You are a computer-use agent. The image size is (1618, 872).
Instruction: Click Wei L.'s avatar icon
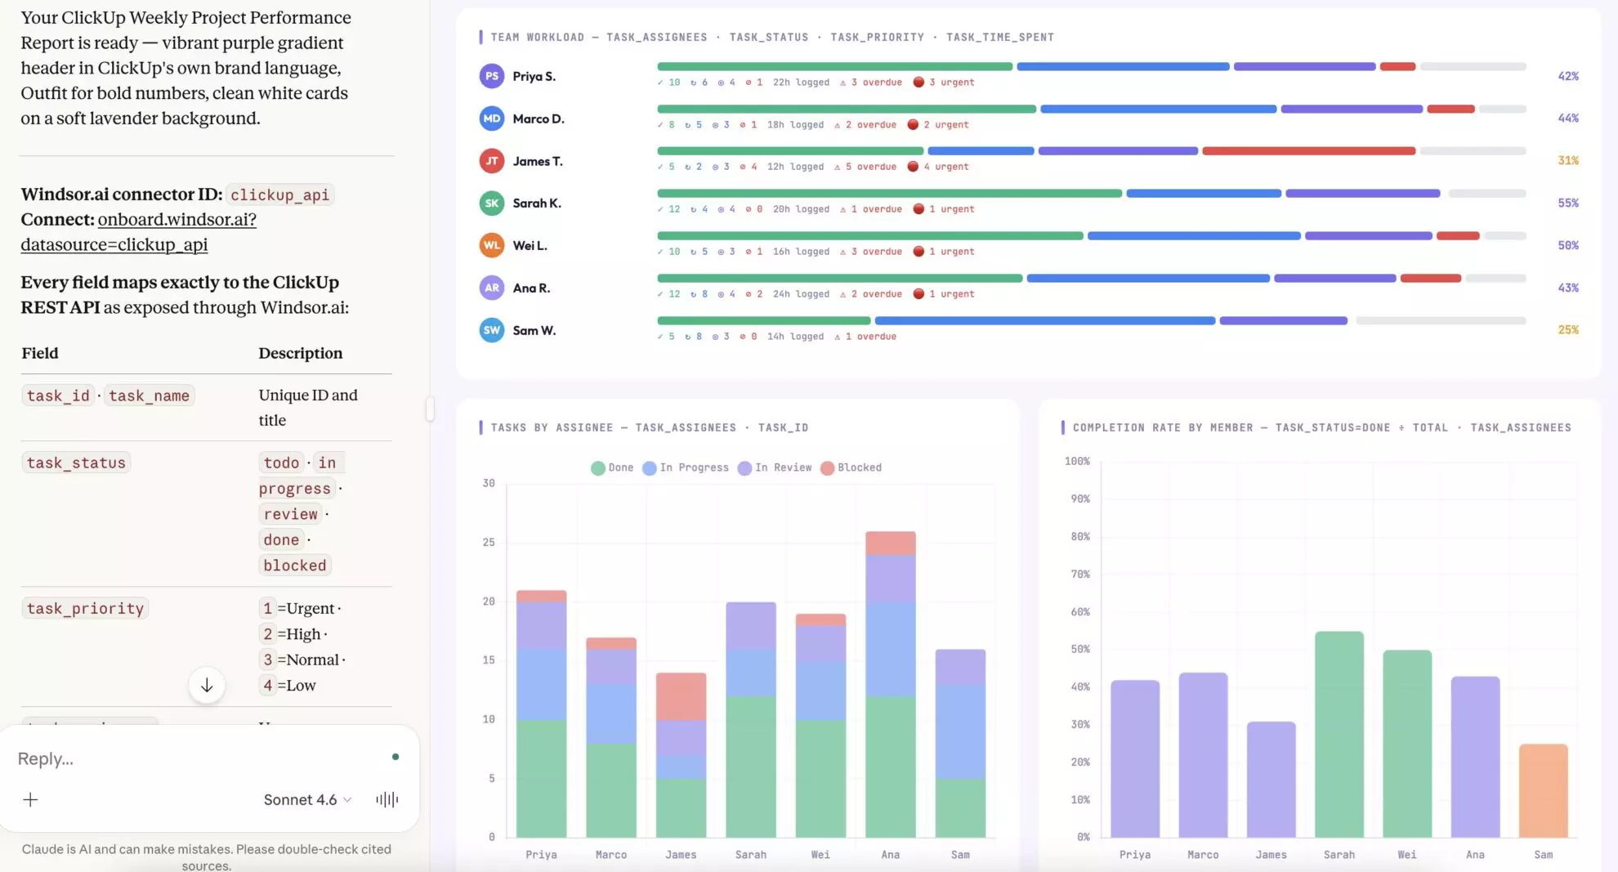pos(491,245)
